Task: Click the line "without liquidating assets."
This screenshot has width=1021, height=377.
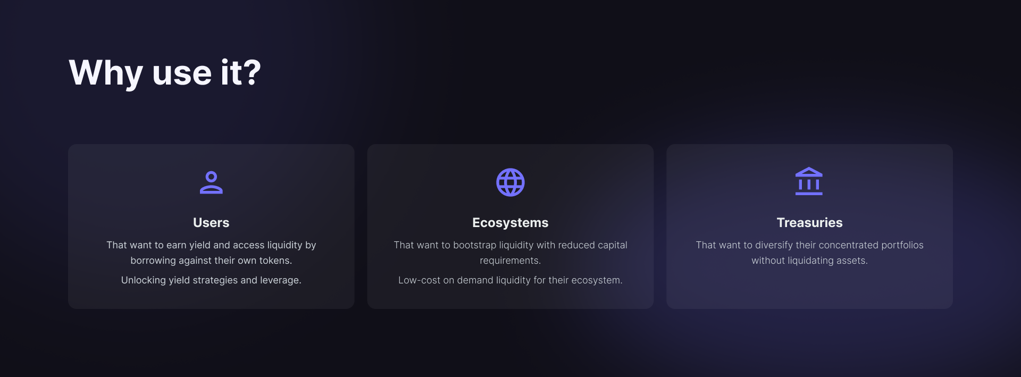Action: tap(809, 261)
